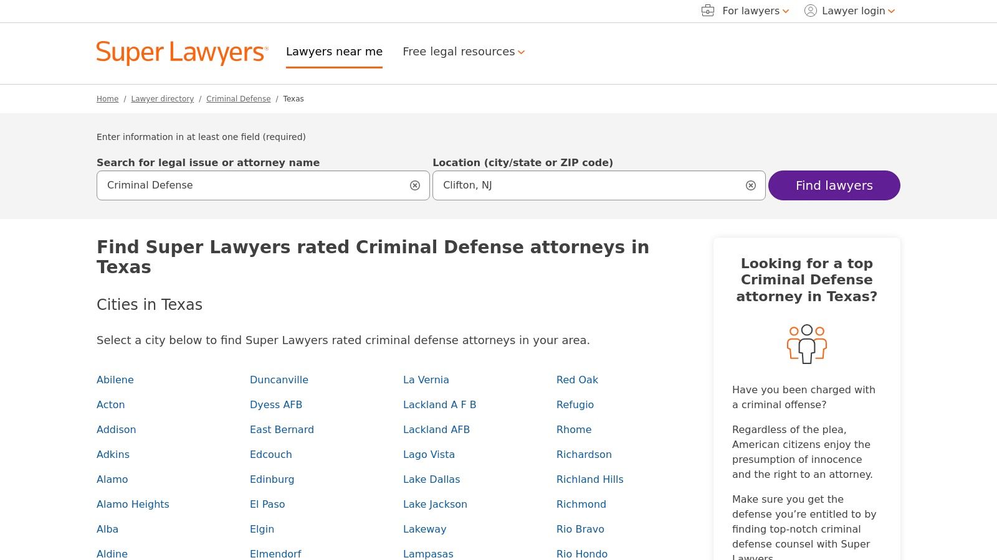Select the Richardson city link
This screenshot has width=997, height=560.
[x=584, y=454]
